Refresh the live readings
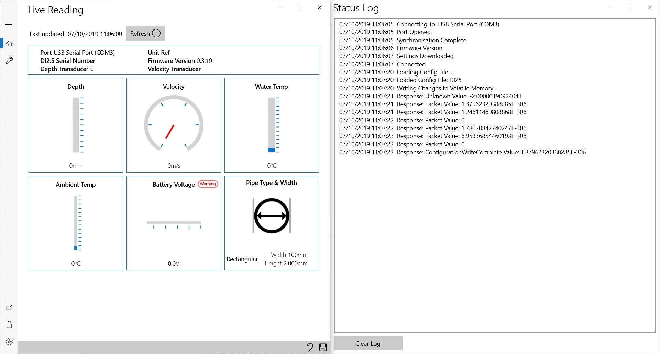Viewport: 660px width, 354px height. [145, 33]
